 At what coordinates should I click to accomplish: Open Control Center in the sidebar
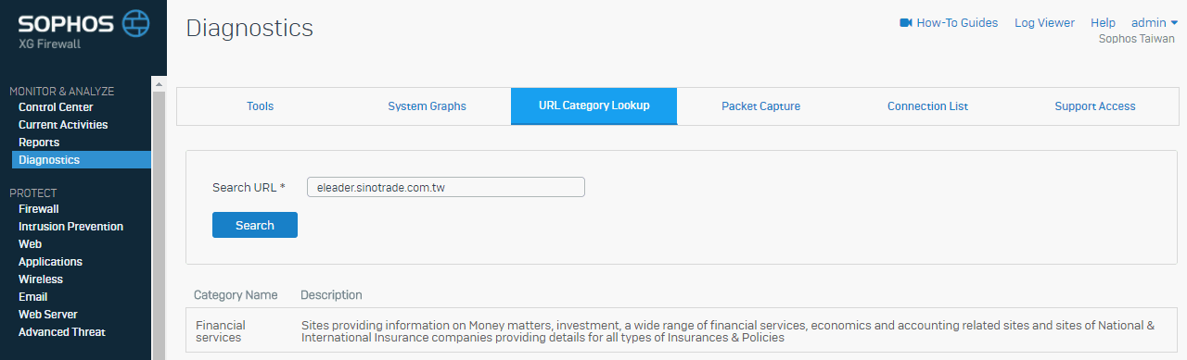point(56,107)
